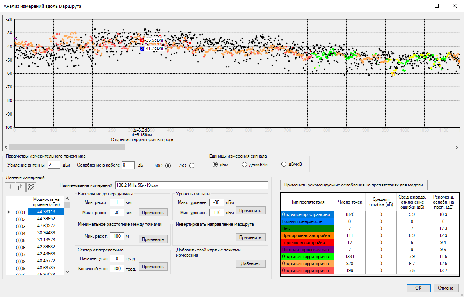Switch signal units to дБмкВ/м
Image resolution: width=464 pixels, height=297 pixels.
click(245, 165)
